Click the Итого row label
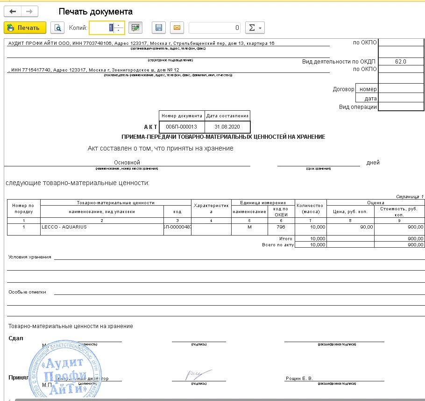 click(286, 239)
